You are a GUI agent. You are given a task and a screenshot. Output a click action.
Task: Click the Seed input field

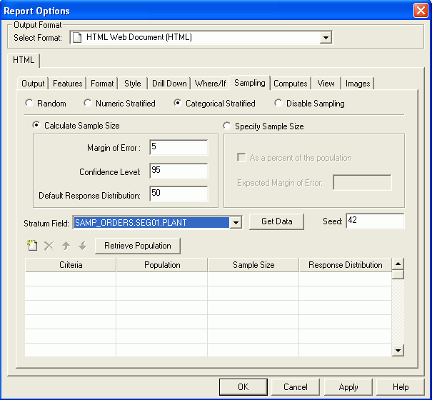click(x=375, y=221)
